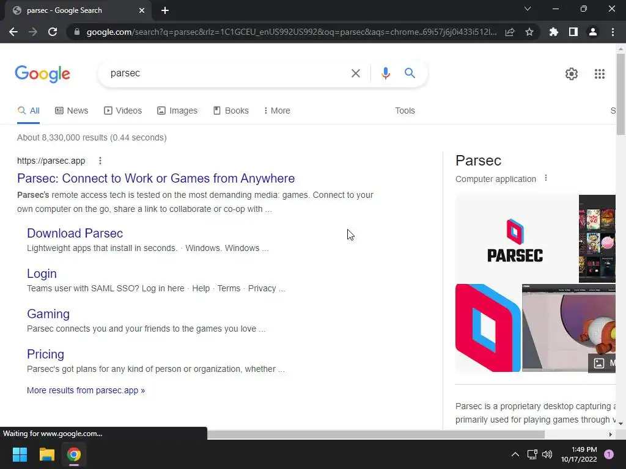The width and height of the screenshot is (626, 469).
Task: Start voice search with microphone
Action: (385, 73)
